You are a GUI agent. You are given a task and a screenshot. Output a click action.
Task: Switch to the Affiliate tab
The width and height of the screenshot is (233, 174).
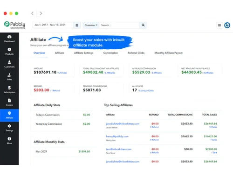[x=59, y=53]
